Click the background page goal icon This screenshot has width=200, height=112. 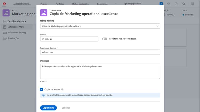6,13
